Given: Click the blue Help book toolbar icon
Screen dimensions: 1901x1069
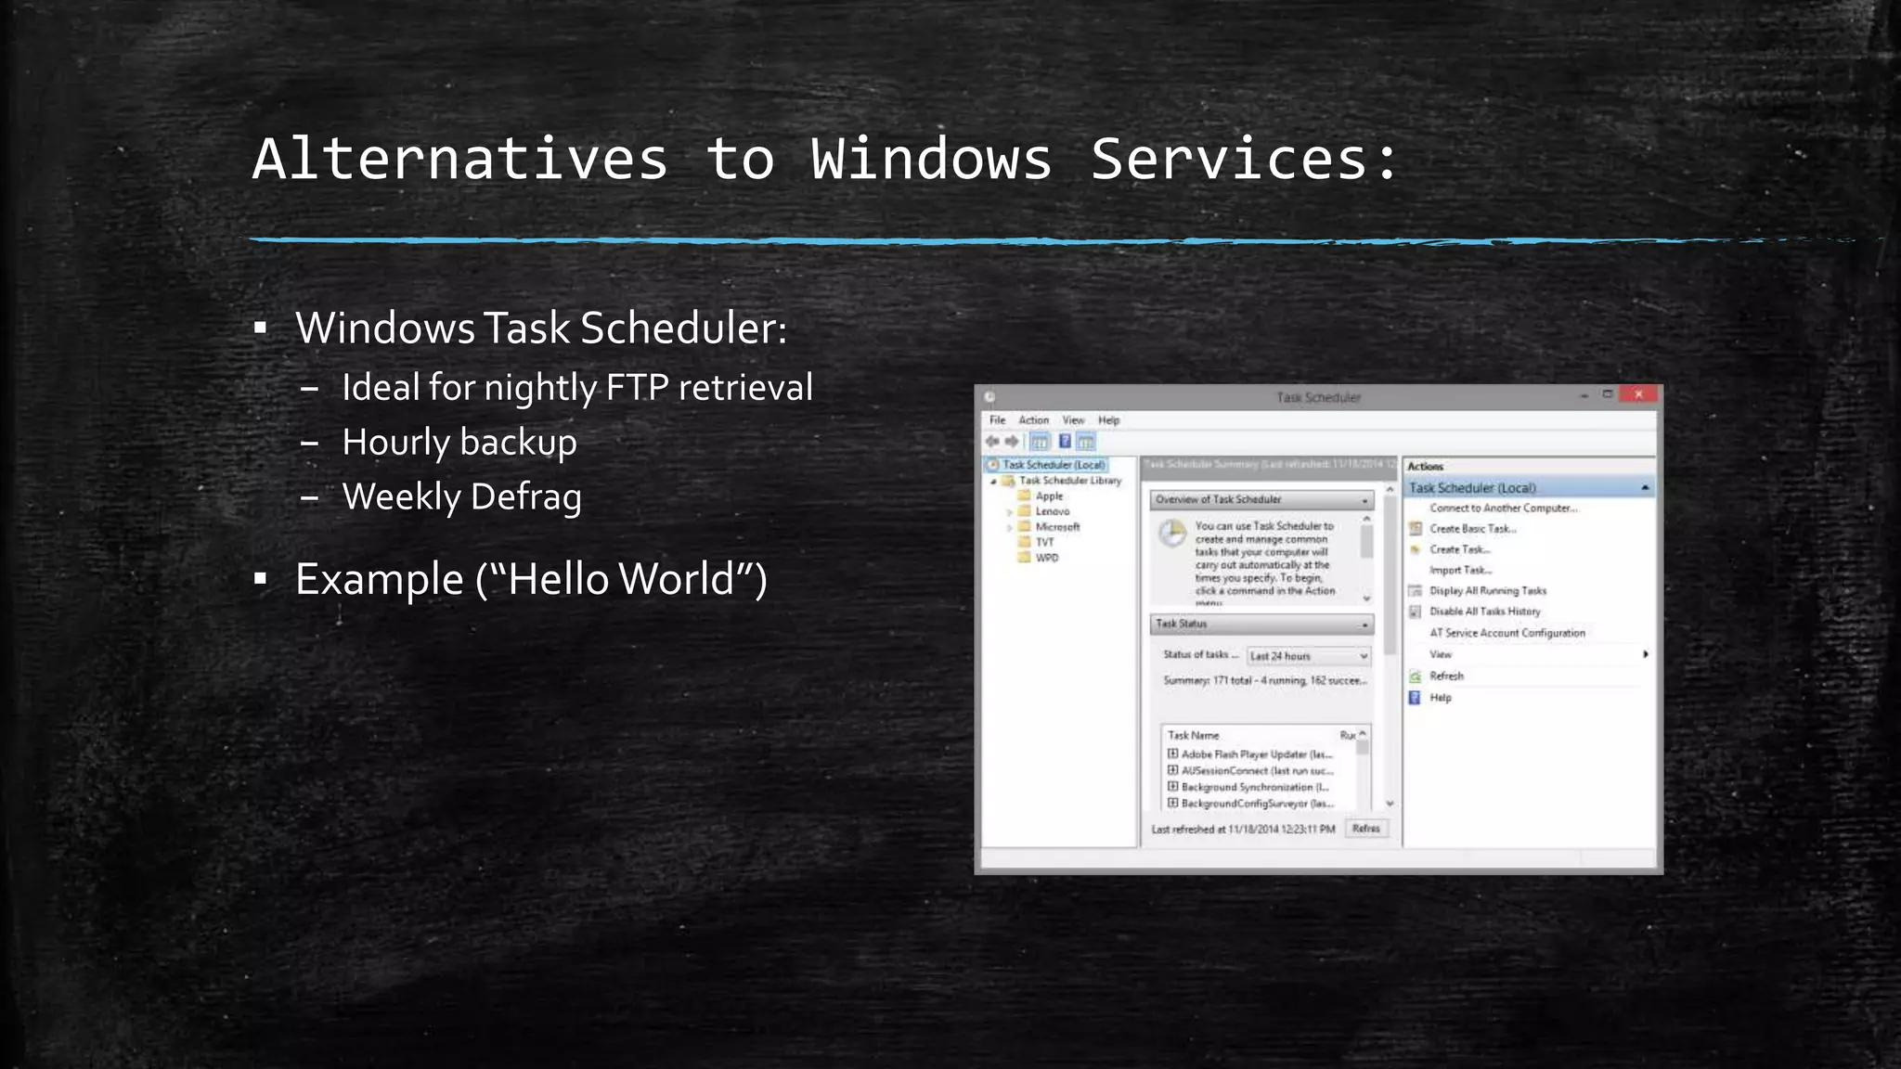Looking at the screenshot, I should (x=1065, y=442).
